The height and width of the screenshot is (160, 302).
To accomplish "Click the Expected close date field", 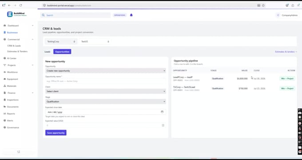I will point(106,112).
